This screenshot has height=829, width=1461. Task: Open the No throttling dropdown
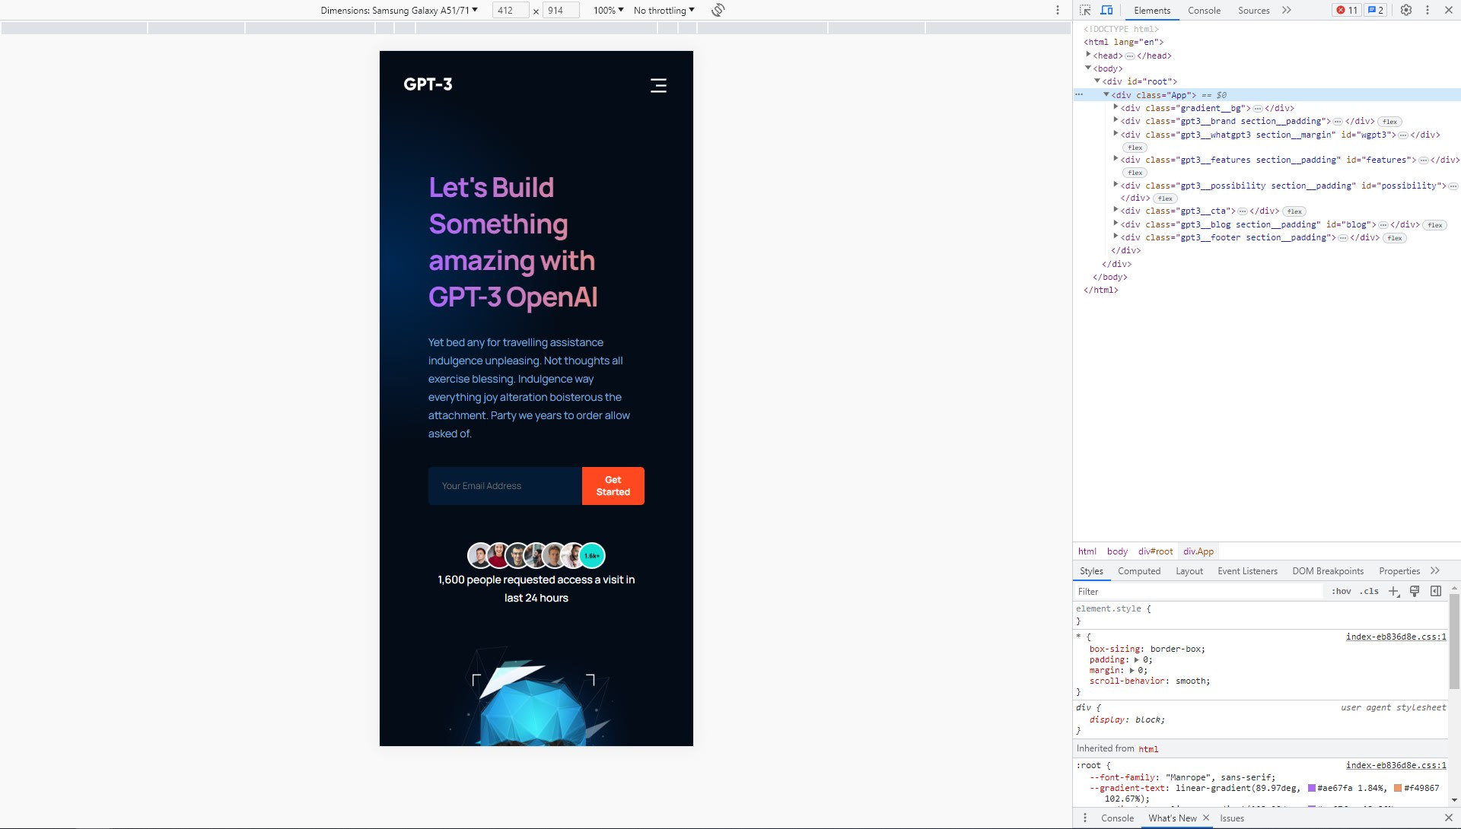pos(664,10)
